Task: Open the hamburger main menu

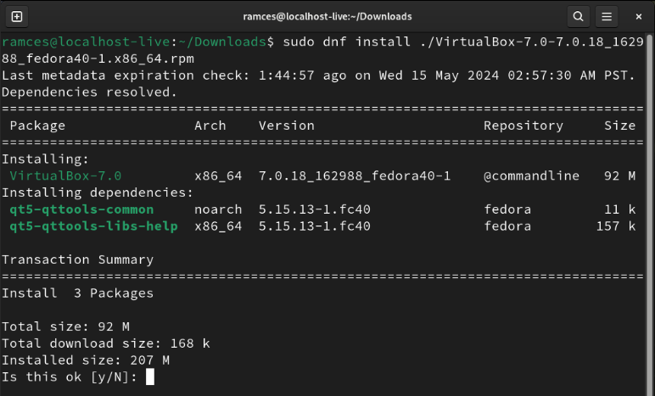Action: [x=607, y=17]
